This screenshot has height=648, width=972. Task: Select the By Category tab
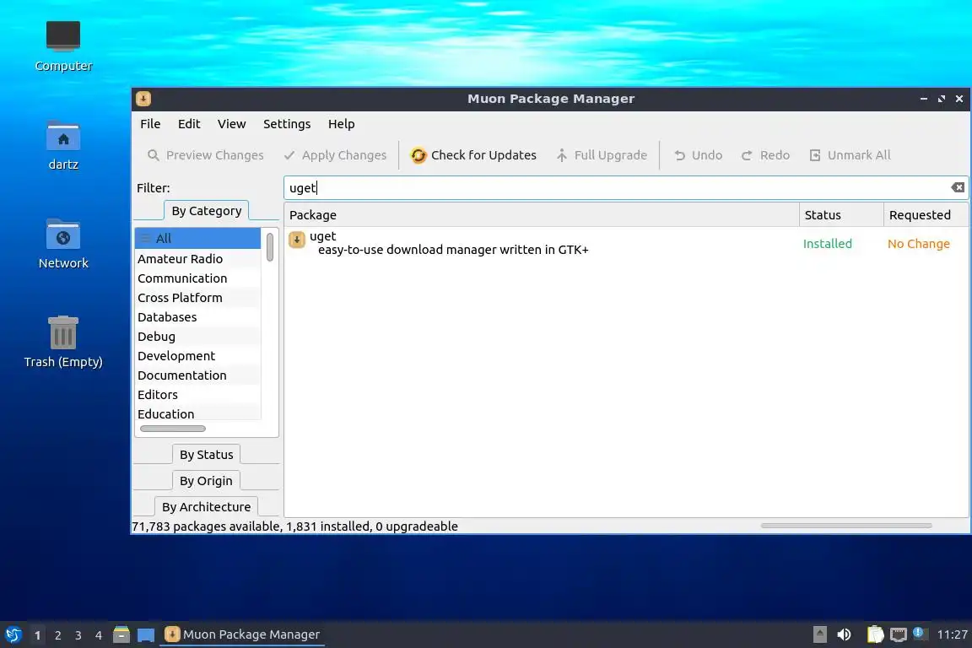pos(207,211)
